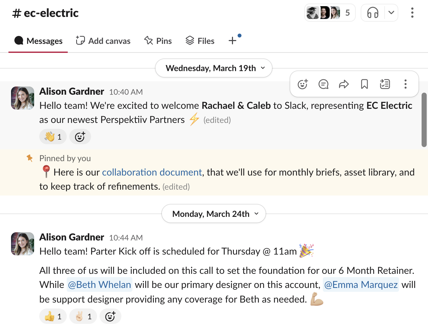Reply in thread using hover toolbar icon
The width and height of the screenshot is (428, 329).
pos(323,84)
